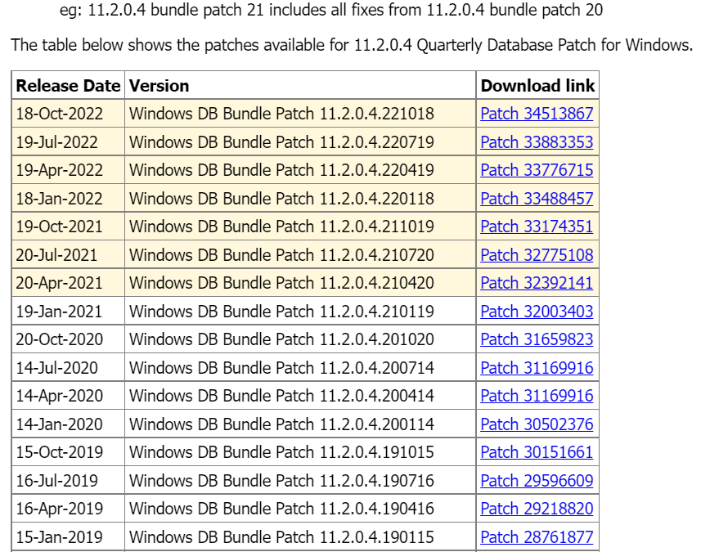Open the Patch 29596609 download link
Viewport: 710px width, 552px height.
[537, 481]
